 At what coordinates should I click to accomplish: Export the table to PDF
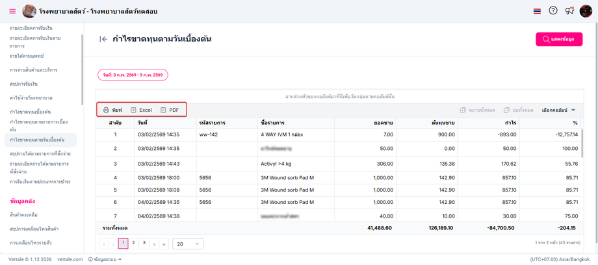point(170,110)
